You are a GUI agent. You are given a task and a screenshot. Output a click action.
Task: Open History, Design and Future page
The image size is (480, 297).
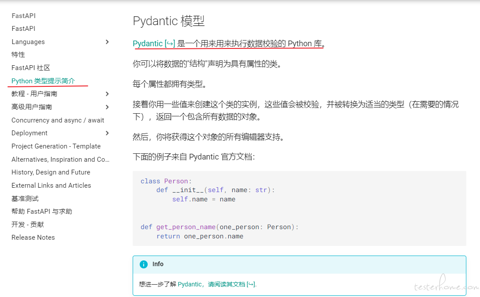(51, 172)
